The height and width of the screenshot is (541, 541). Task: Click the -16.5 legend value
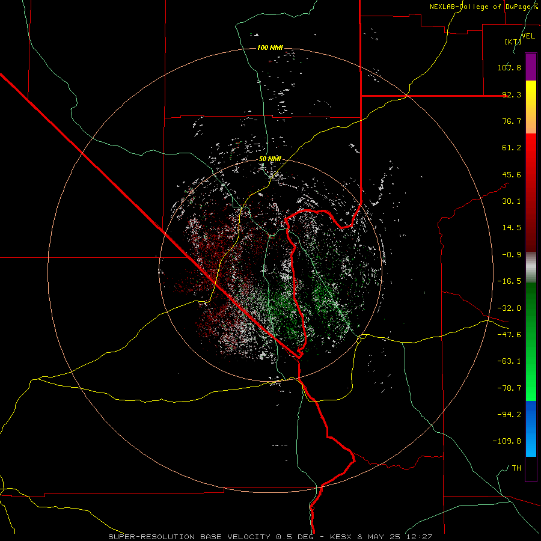click(x=509, y=281)
